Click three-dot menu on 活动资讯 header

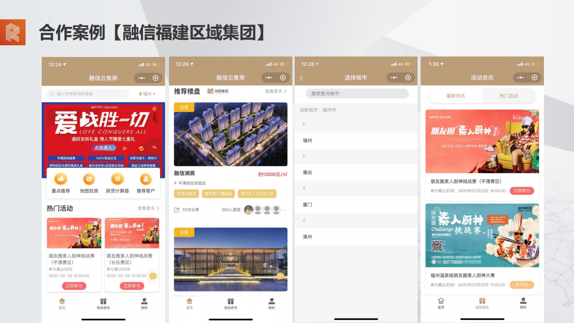pos(520,78)
